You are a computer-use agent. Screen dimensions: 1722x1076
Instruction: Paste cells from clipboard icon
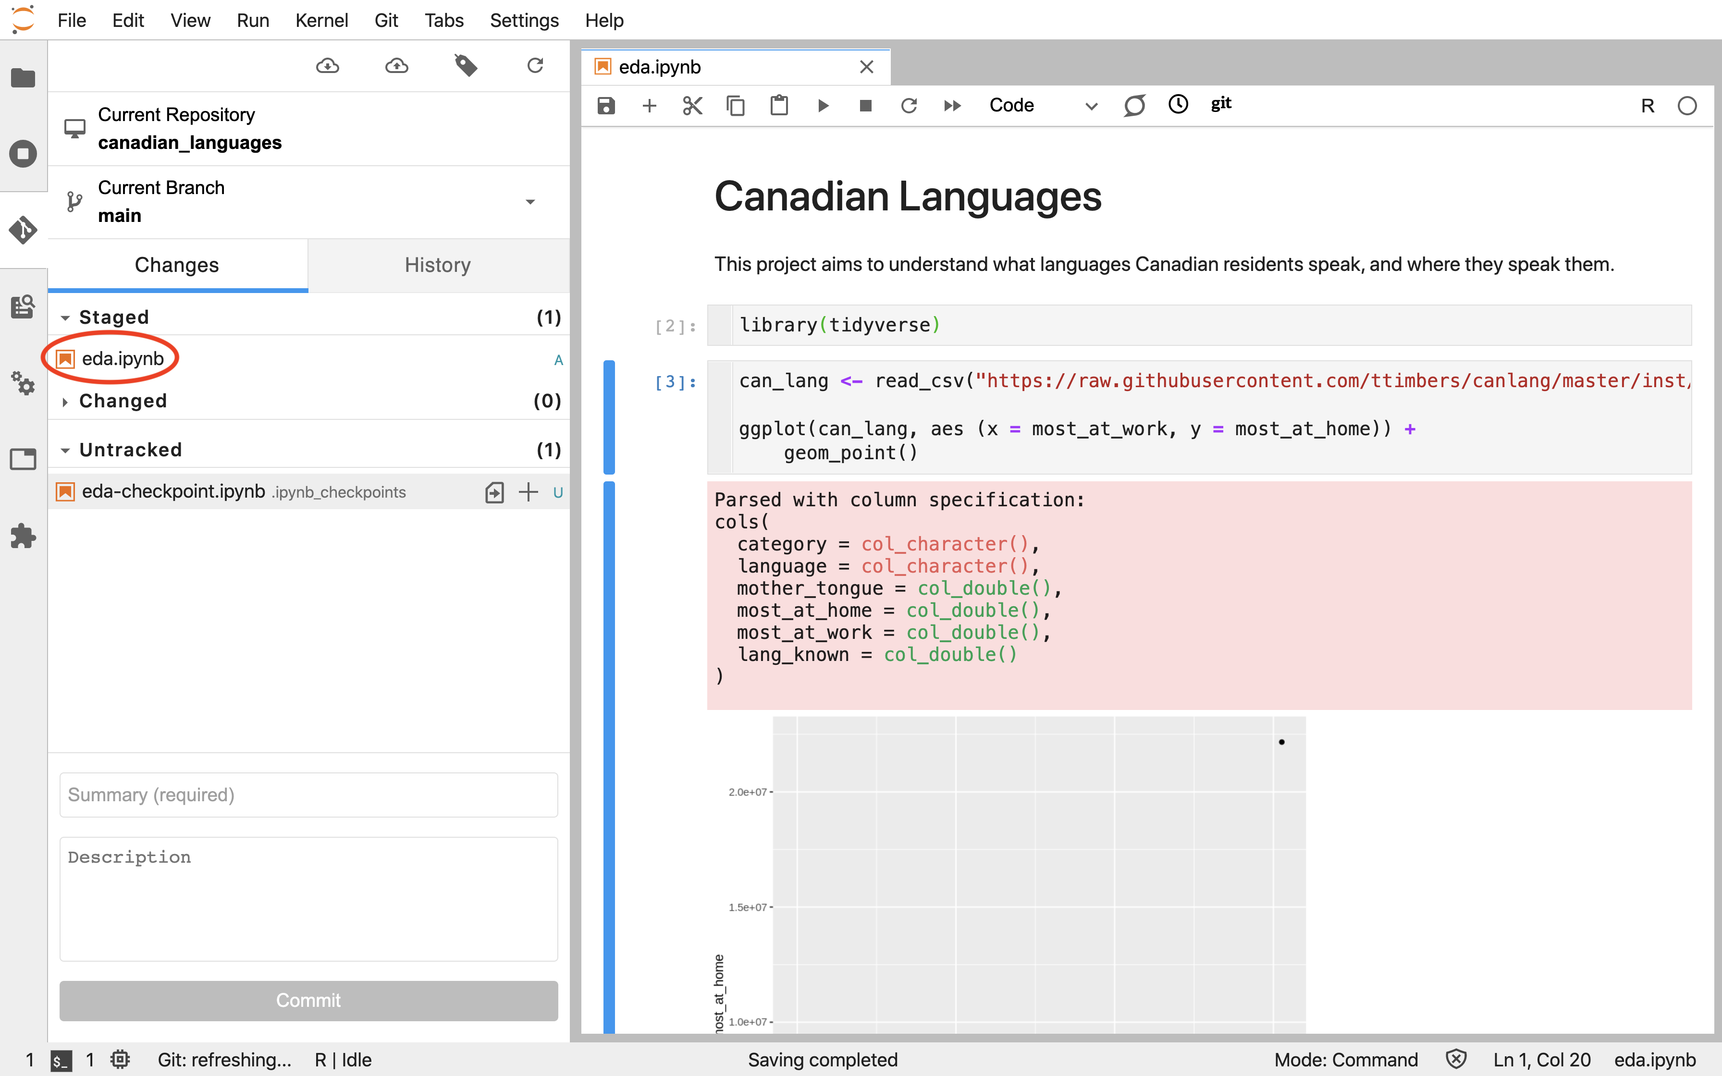pos(779,106)
